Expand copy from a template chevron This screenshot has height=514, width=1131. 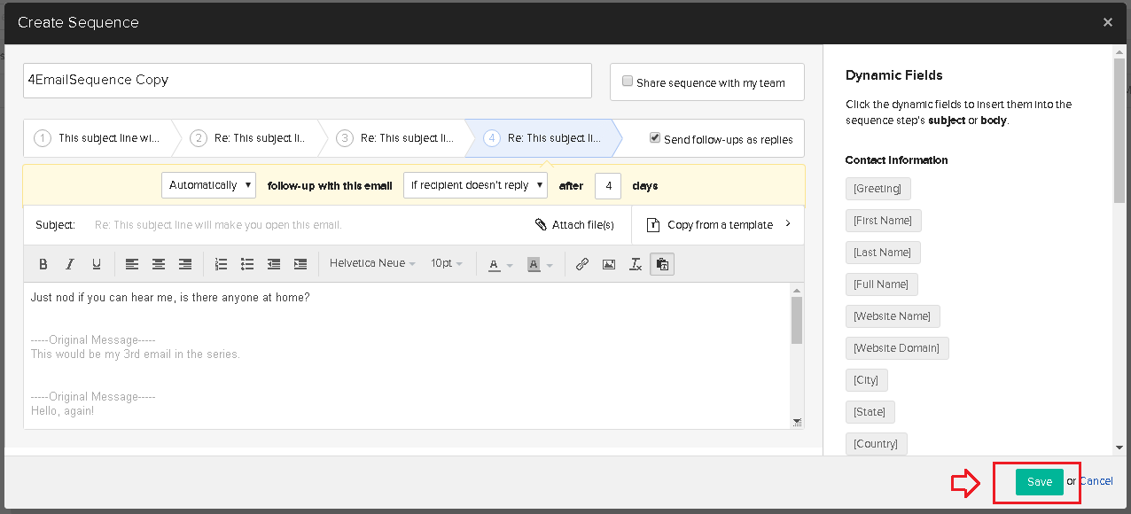coord(788,224)
